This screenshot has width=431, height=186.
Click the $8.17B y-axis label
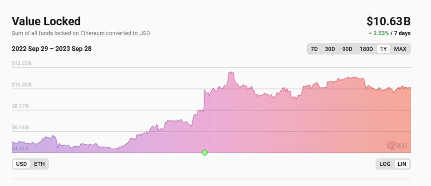coord(20,106)
